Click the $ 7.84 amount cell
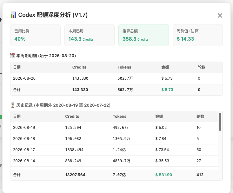The image size is (233, 193). point(161,139)
